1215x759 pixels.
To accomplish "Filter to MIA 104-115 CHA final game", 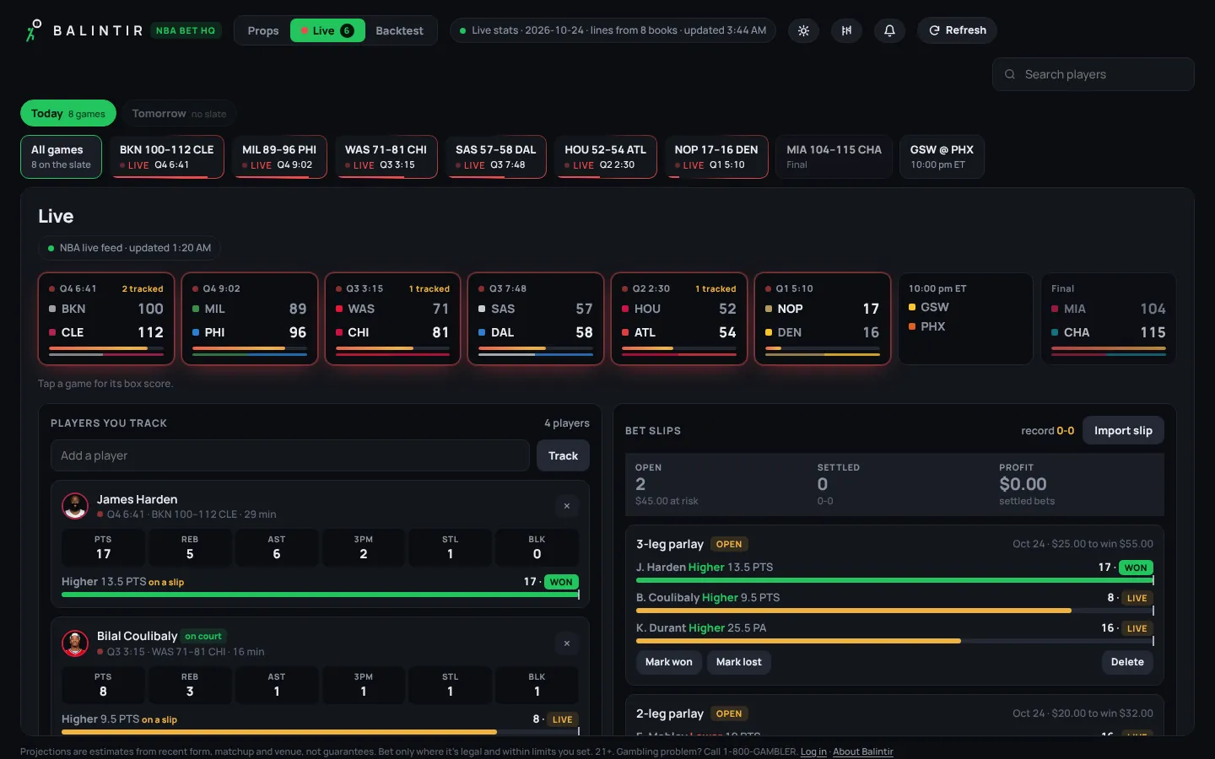I will click(834, 157).
